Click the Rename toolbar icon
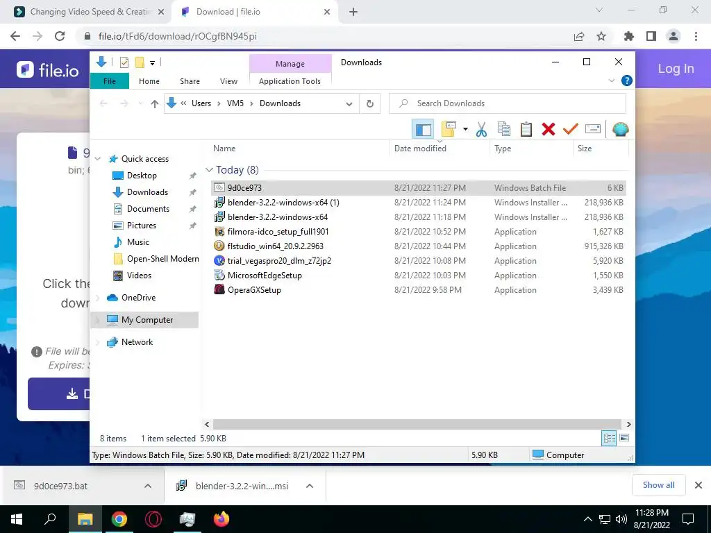Viewport: 711px width, 533px height. [593, 130]
